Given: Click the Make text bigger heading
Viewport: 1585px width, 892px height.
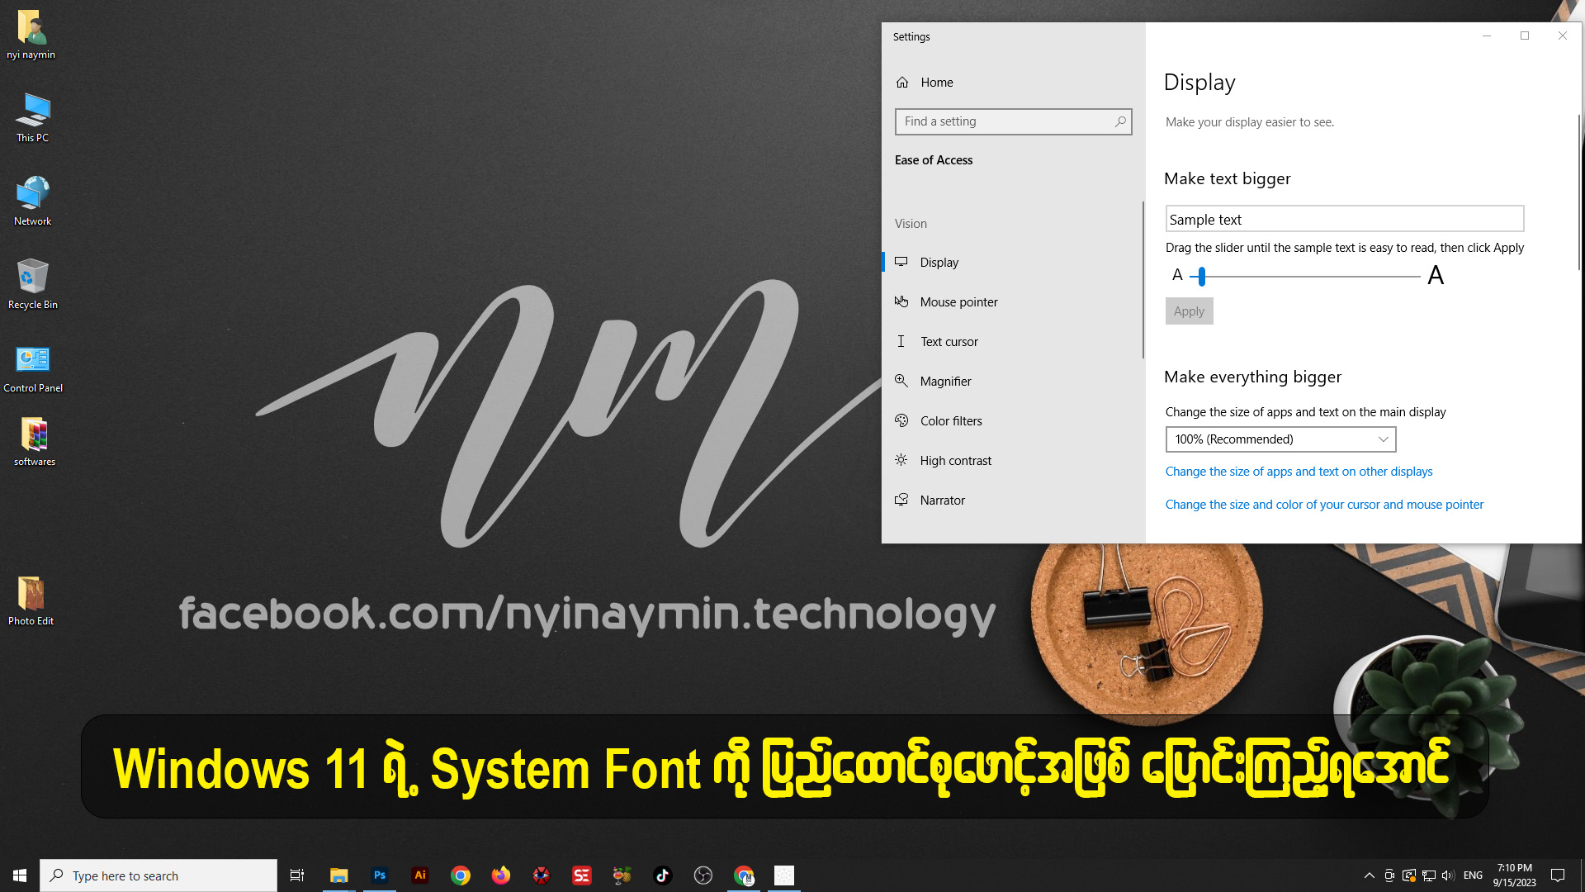Looking at the screenshot, I should 1228,179.
